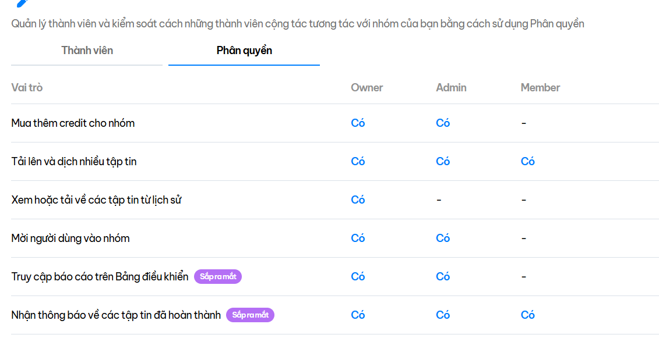Select the Mua thêm credit cho nhóm row label

pos(73,123)
